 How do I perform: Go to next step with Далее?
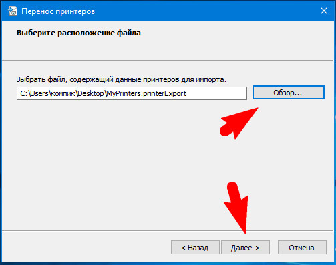[245, 248]
